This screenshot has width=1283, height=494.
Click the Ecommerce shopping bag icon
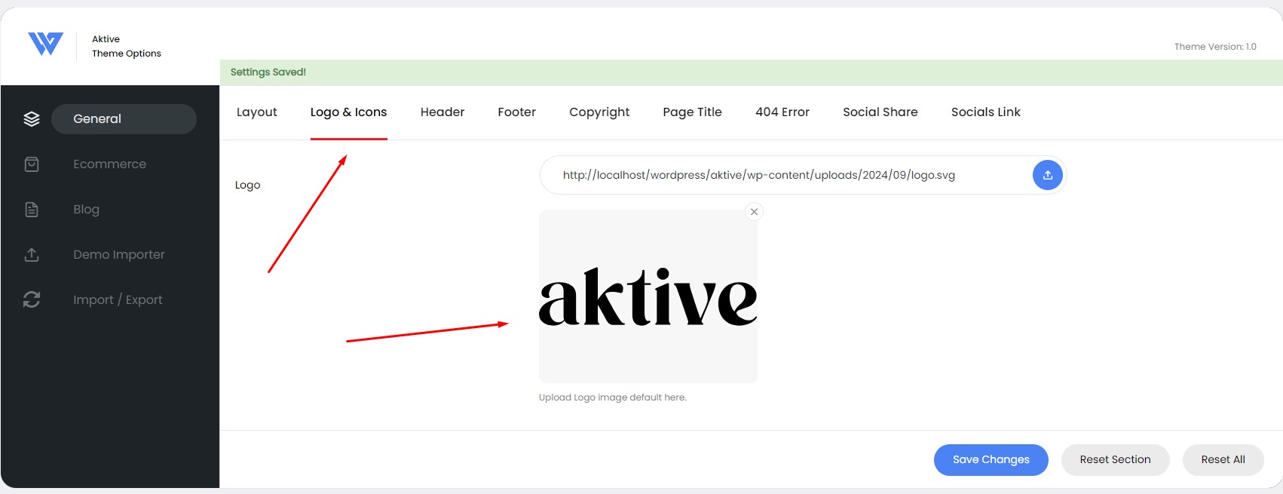pos(32,164)
